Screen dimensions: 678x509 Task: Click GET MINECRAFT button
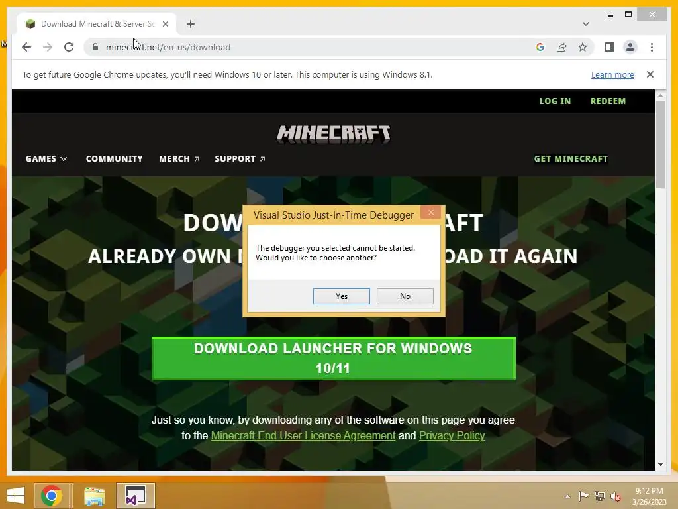click(571, 159)
